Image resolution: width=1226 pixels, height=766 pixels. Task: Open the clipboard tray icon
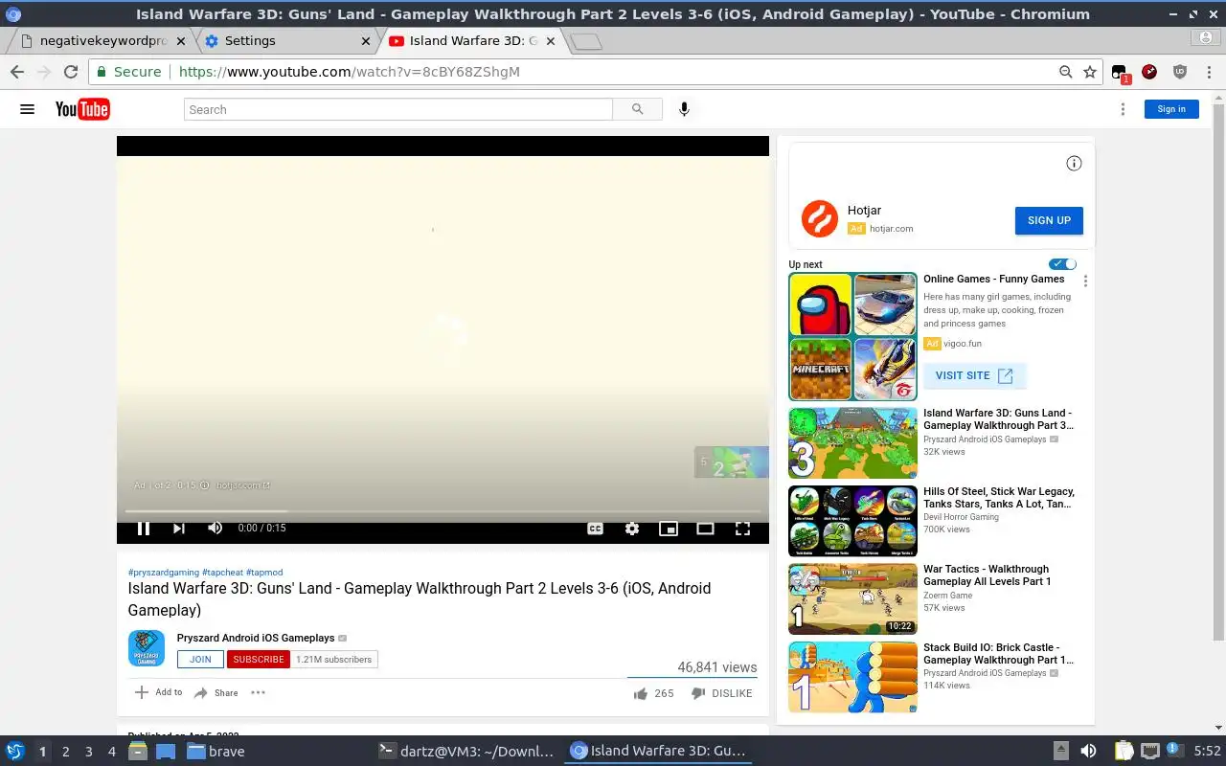click(1123, 752)
